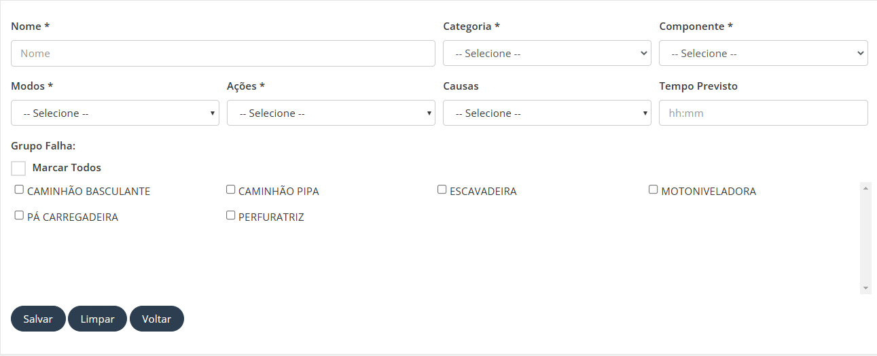The width and height of the screenshot is (877, 356).
Task: Click the Grupo Falha list scrollbar track
Action: (x=865, y=238)
